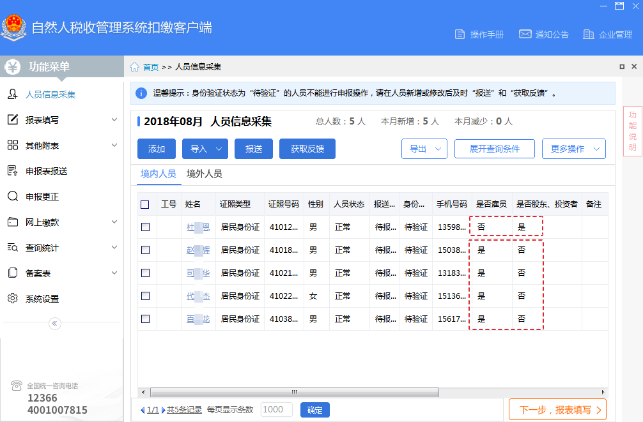The width and height of the screenshot is (643, 422).
Task: Focus the 每页显示条数 input field
Action: (276, 410)
